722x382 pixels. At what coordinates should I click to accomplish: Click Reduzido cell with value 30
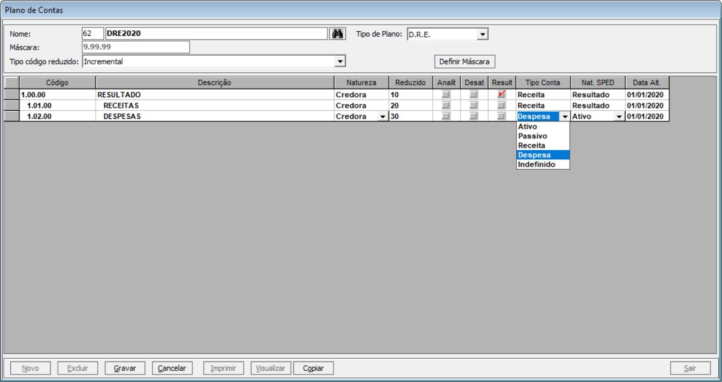pos(411,116)
